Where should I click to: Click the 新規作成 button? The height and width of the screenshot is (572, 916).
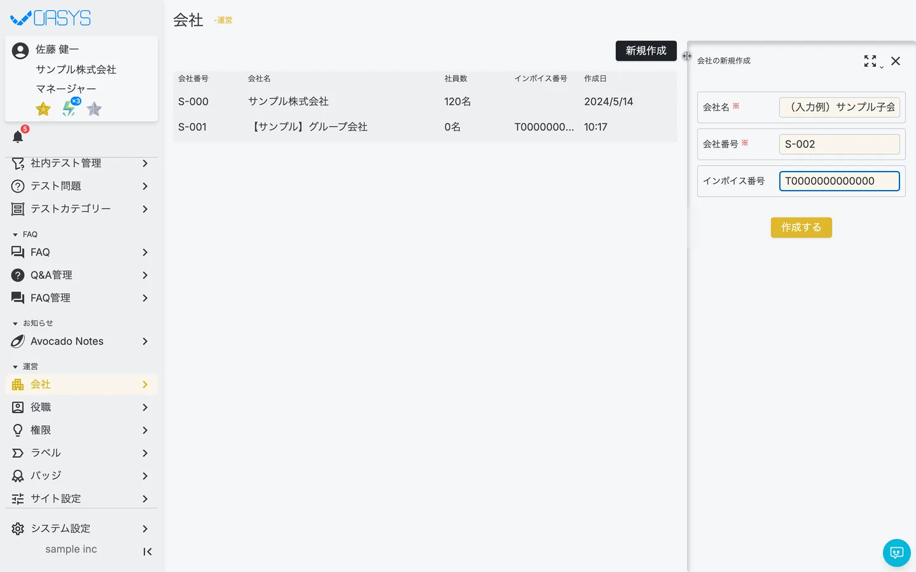coord(646,51)
